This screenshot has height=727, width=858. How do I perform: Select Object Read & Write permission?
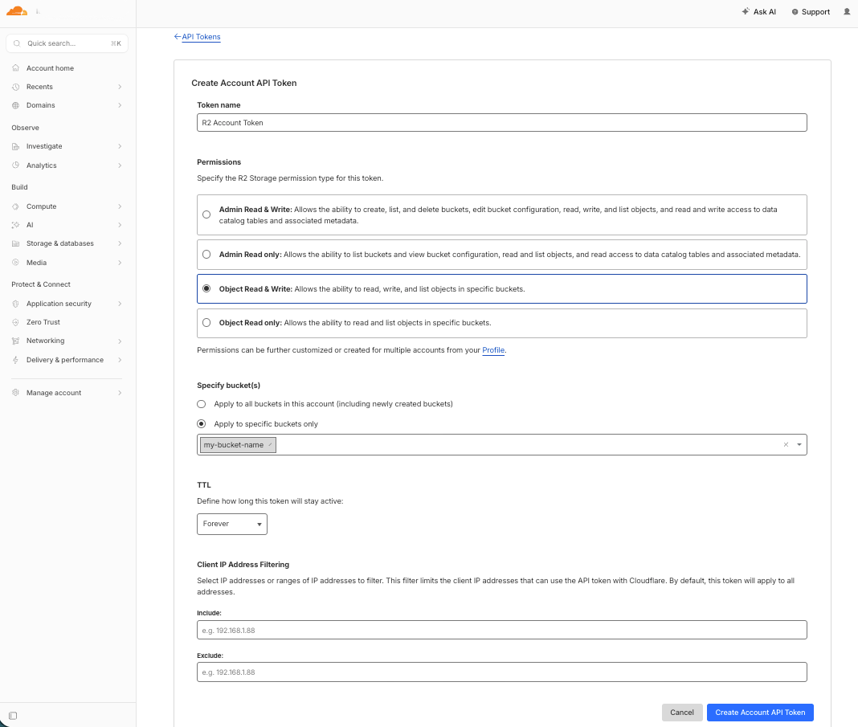[x=206, y=289]
